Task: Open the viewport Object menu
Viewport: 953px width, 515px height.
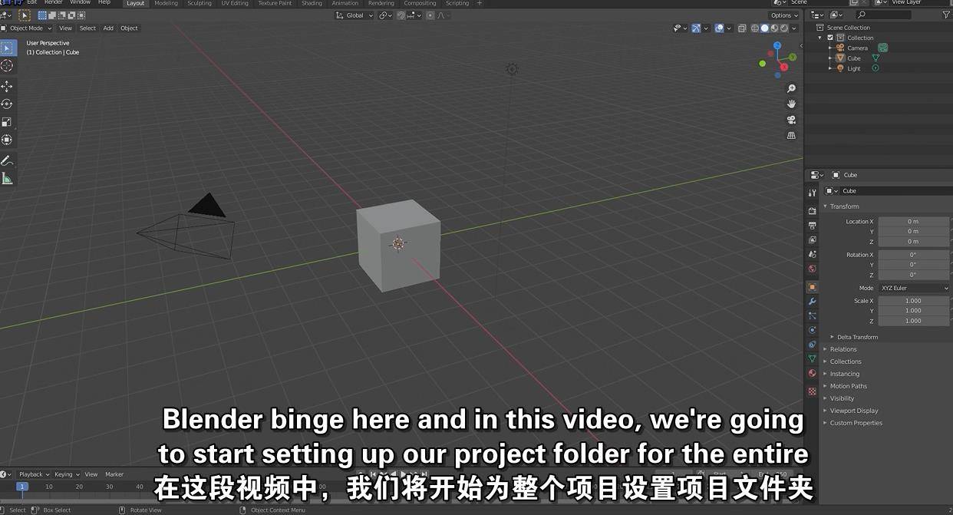Action: pyautogui.click(x=129, y=28)
